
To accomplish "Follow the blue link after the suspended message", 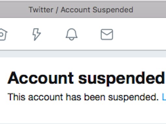I will 164,97.
